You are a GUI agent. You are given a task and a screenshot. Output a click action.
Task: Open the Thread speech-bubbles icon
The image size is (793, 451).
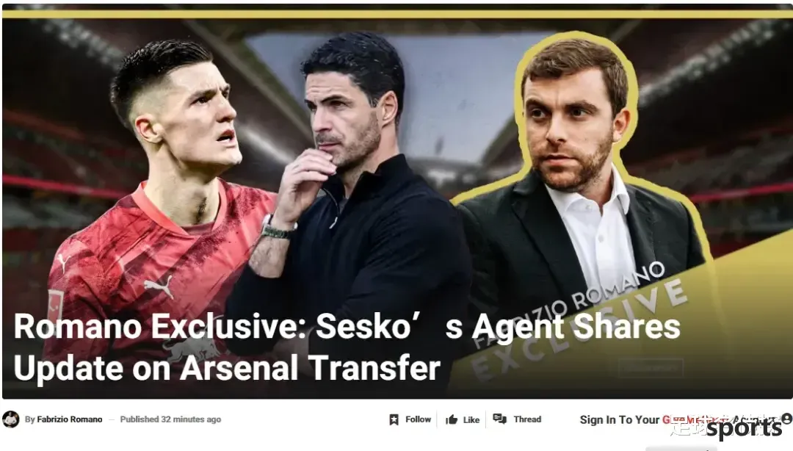click(500, 419)
